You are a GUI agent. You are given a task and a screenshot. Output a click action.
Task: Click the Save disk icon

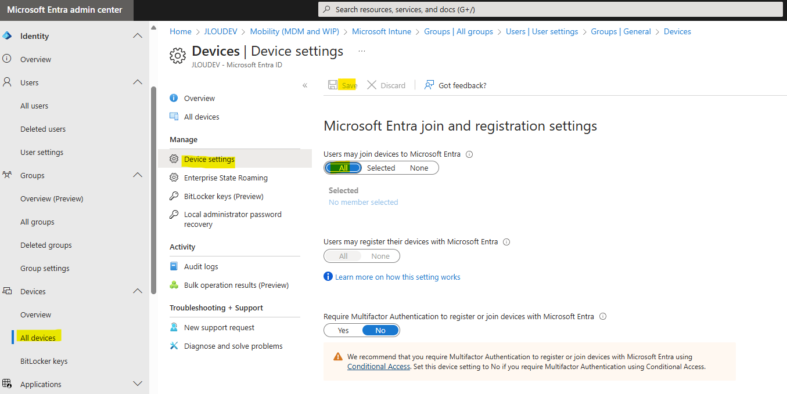[333, 85]
